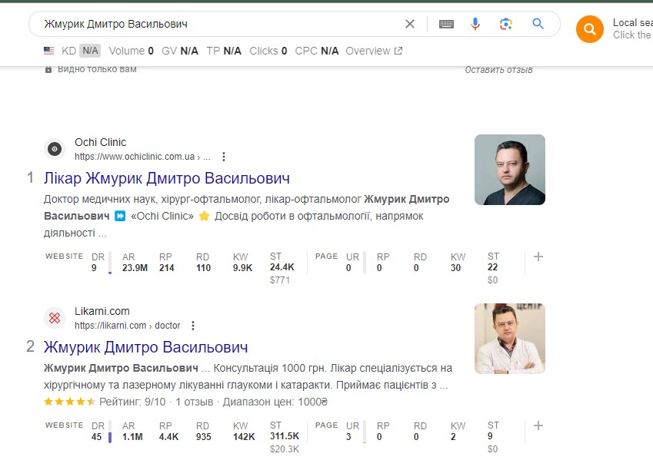Open Лікар Жмурик Дмитро Васильович result
This screenshot has width=653, height=470.
167,178
